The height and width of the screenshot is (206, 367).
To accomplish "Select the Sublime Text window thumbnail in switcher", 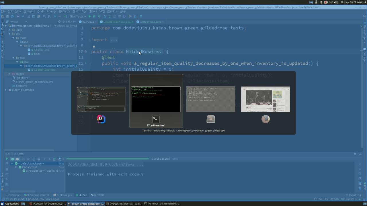I will coord(211,99).
